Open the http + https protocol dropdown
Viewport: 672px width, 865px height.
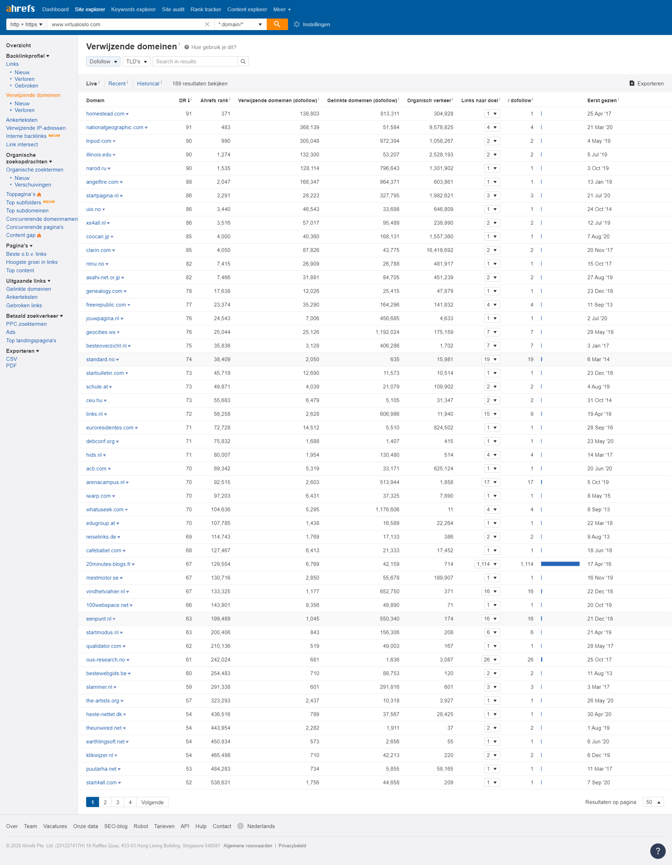tap(27, 24)
